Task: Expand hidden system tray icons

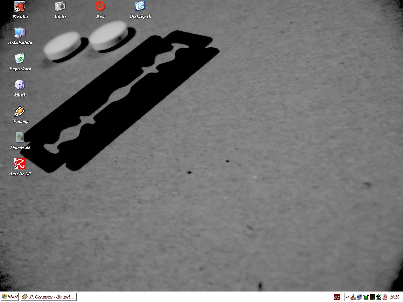Action: point(347,297)
